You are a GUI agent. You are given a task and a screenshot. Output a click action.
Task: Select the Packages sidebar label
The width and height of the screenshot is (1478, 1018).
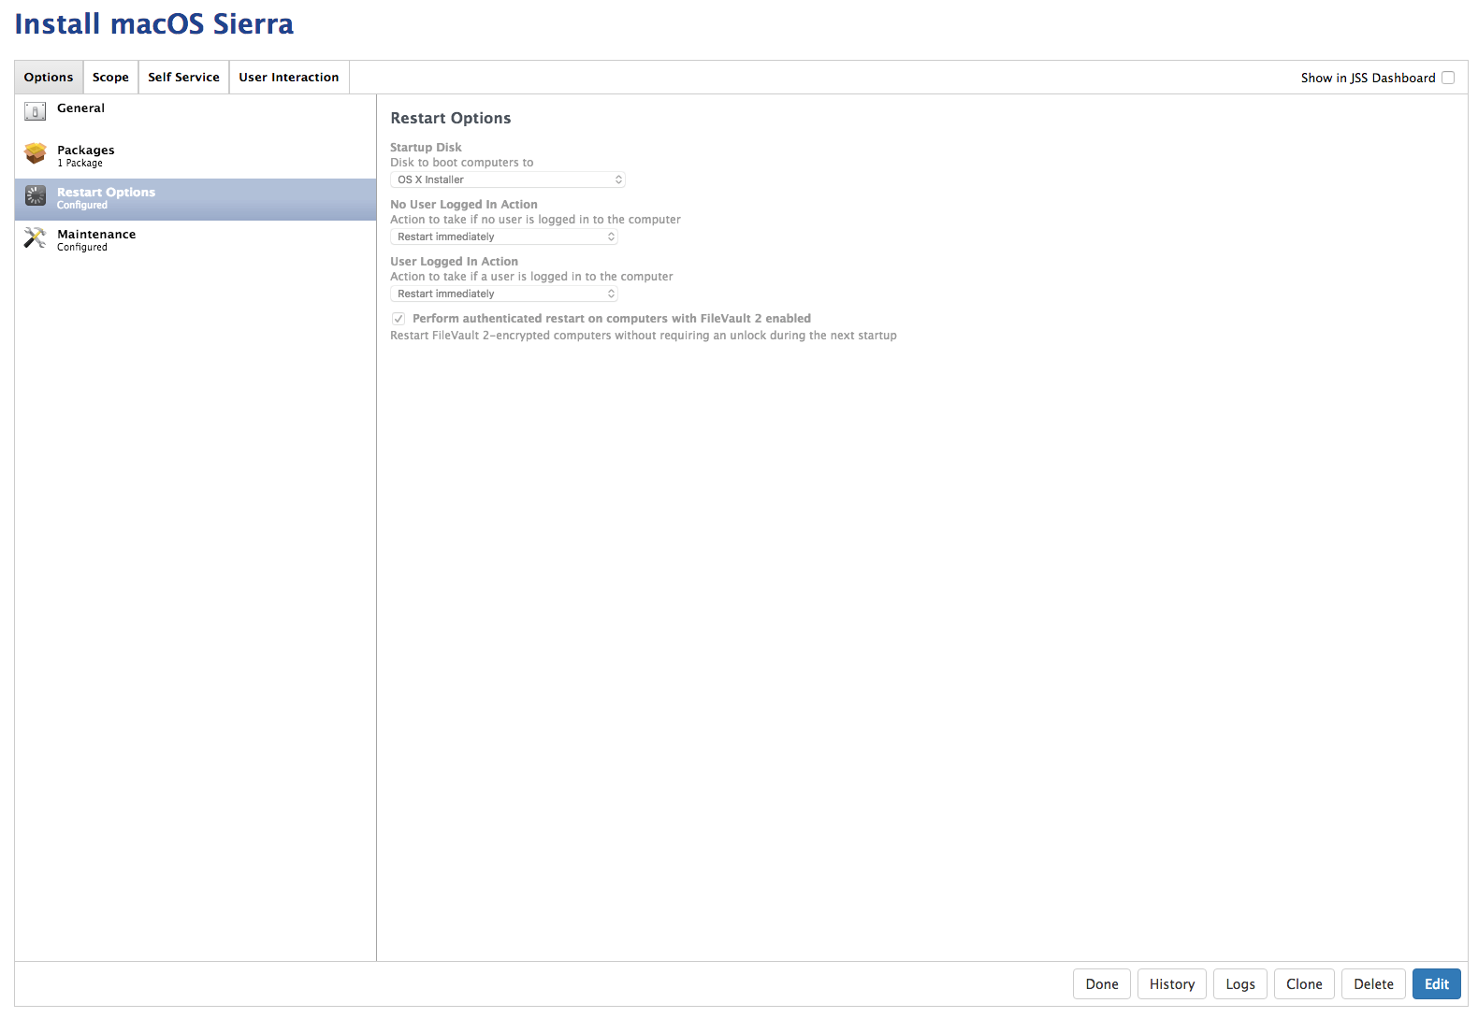[x=86, y=151]
